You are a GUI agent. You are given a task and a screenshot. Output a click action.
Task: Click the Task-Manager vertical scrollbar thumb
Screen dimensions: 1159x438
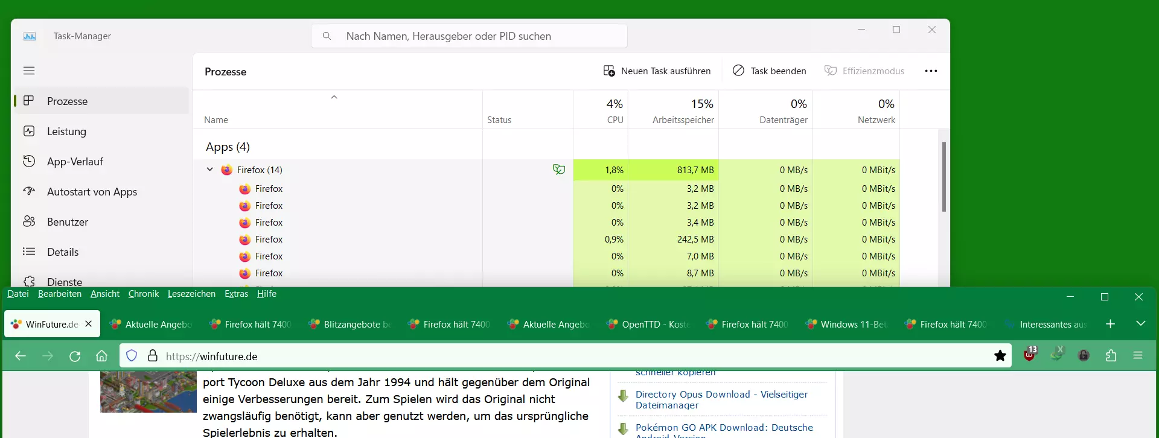[943, 176]
